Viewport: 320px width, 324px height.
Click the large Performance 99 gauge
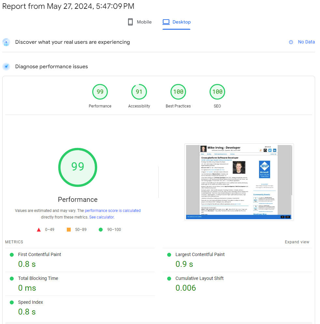(x=78, y=167)
